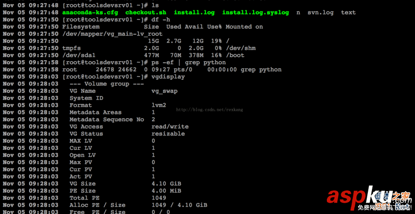Click the 12G available value
Viewport: 415px width, 214px height.
click(198, 41)
